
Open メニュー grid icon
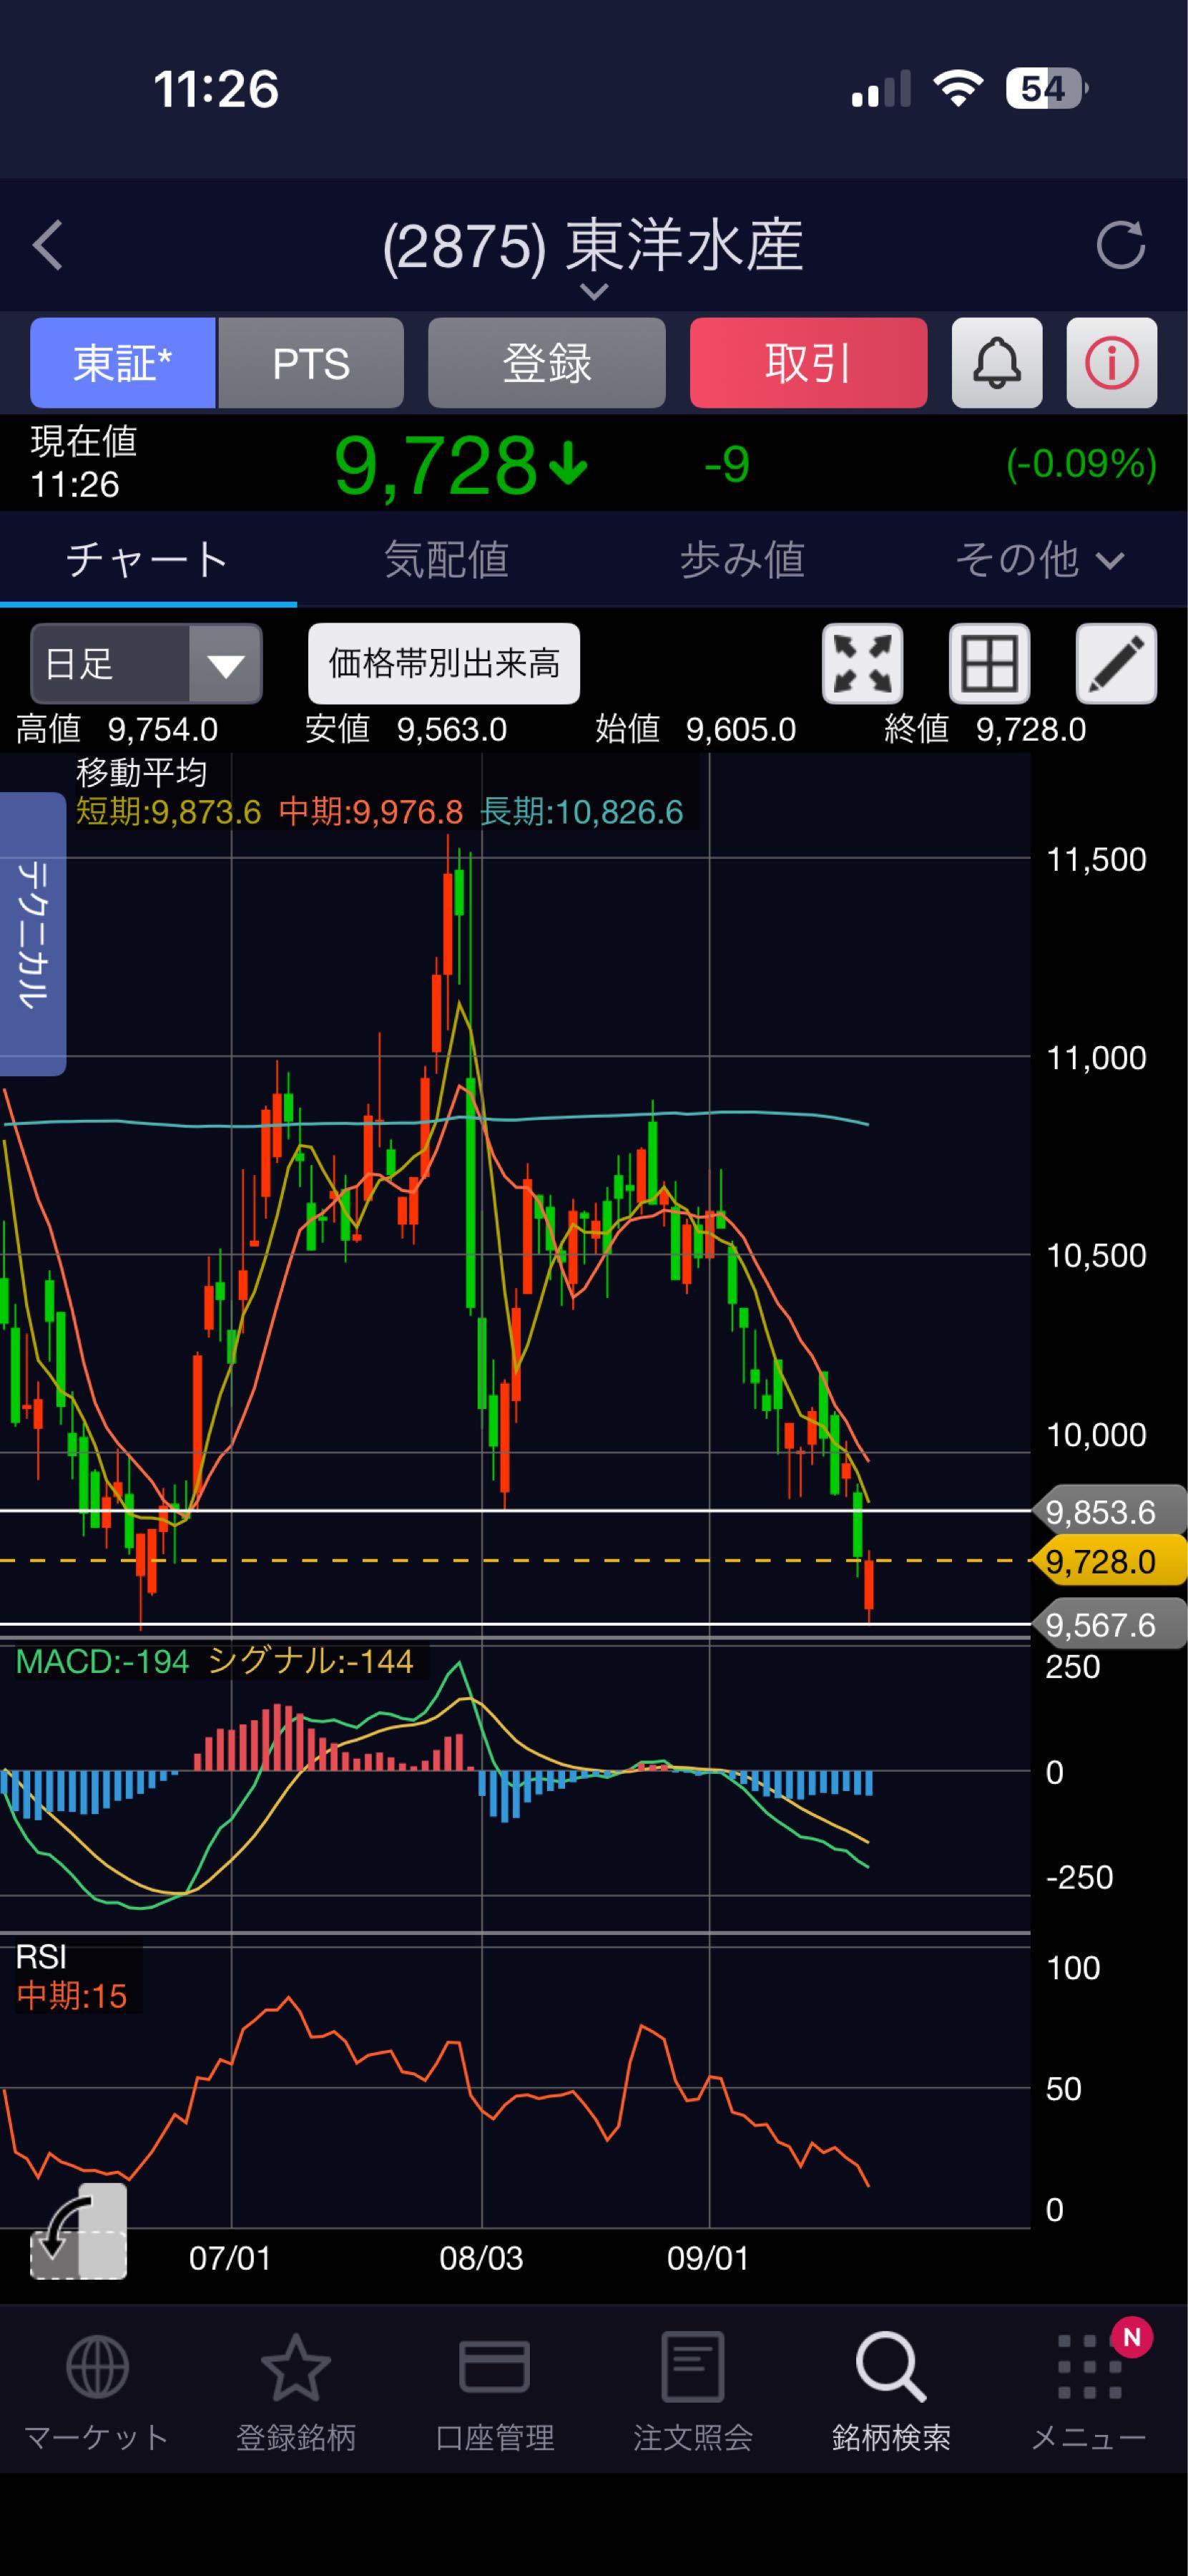click(x=1089, y=2367)
